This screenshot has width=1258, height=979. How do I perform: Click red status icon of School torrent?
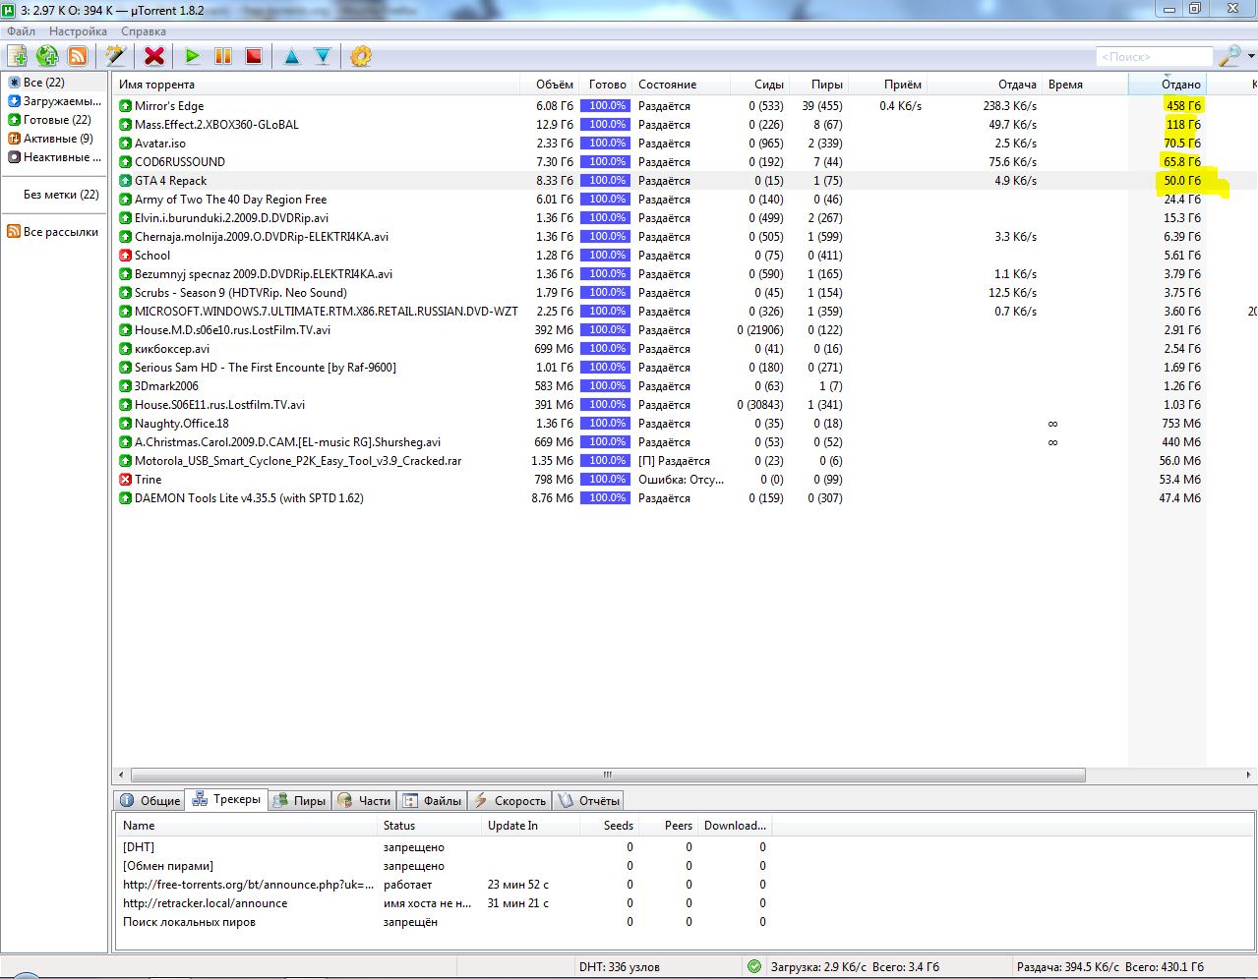click(x=125, y=256)
